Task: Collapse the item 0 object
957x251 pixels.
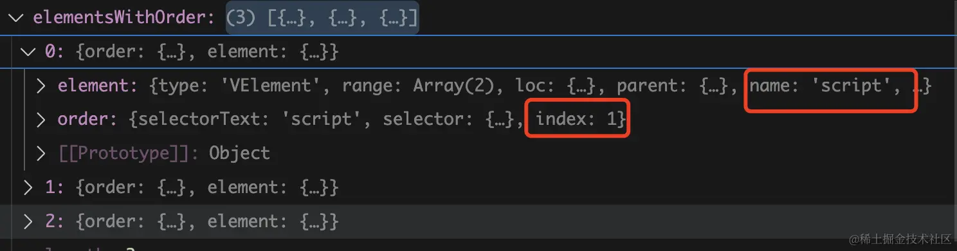Action: [x=28, y=51]
